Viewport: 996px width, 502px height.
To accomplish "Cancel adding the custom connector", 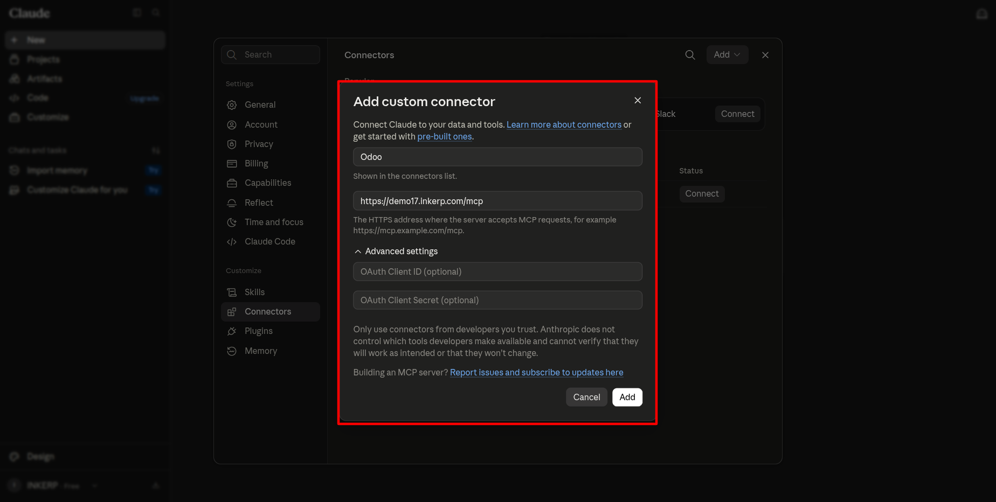I will [x=586, y=397].
